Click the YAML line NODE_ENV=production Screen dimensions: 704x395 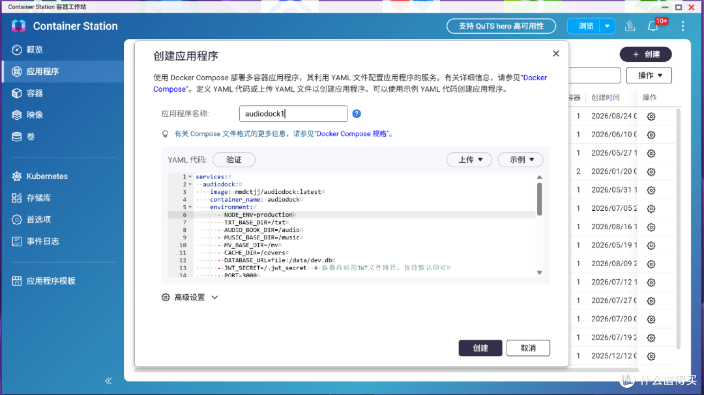[258, 215]
